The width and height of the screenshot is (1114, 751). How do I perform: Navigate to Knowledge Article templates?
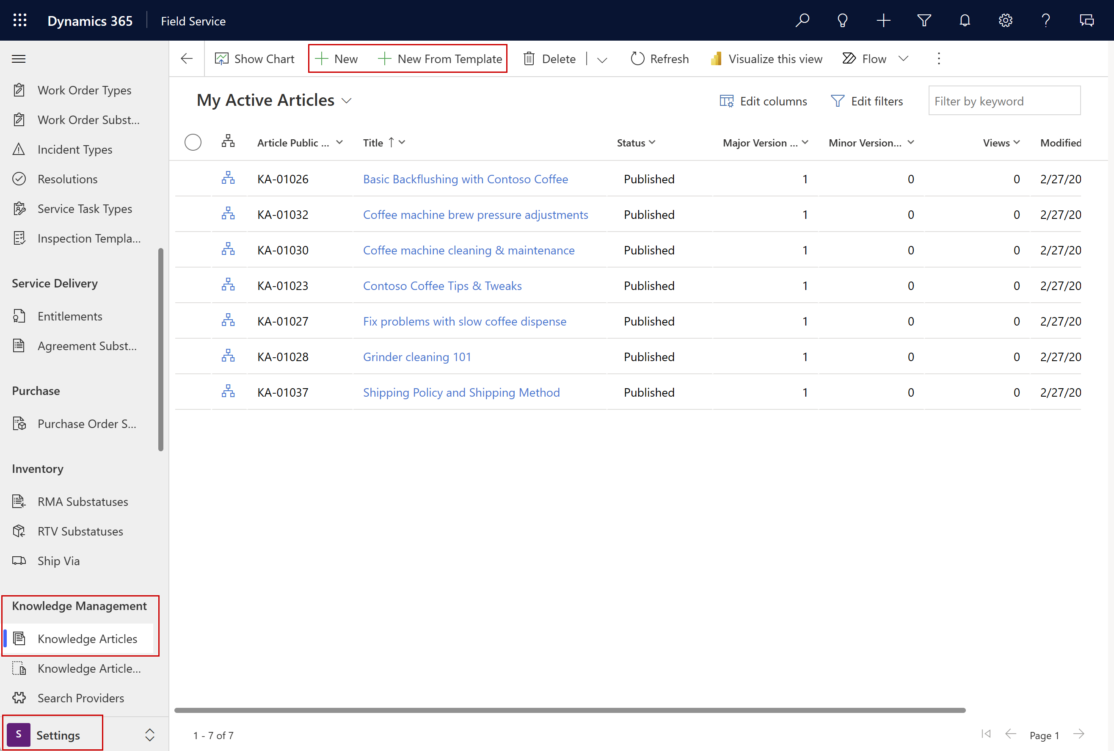click(87, 668)
